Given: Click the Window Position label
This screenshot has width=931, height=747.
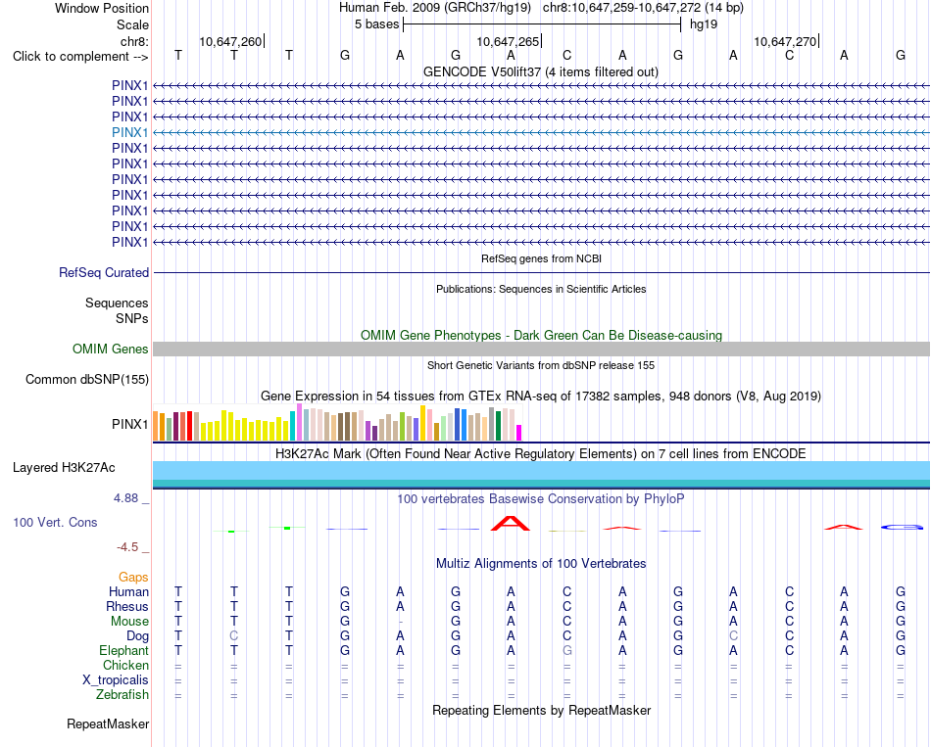Looking at the screenshot, I should point(102,8).
